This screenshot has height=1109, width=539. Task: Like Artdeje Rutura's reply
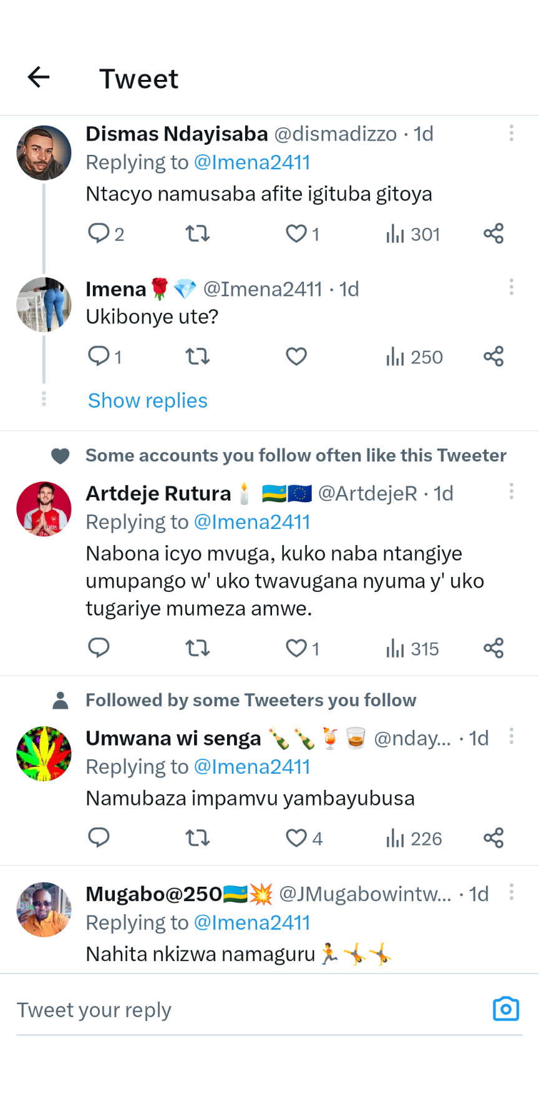[x=296, y=649]
